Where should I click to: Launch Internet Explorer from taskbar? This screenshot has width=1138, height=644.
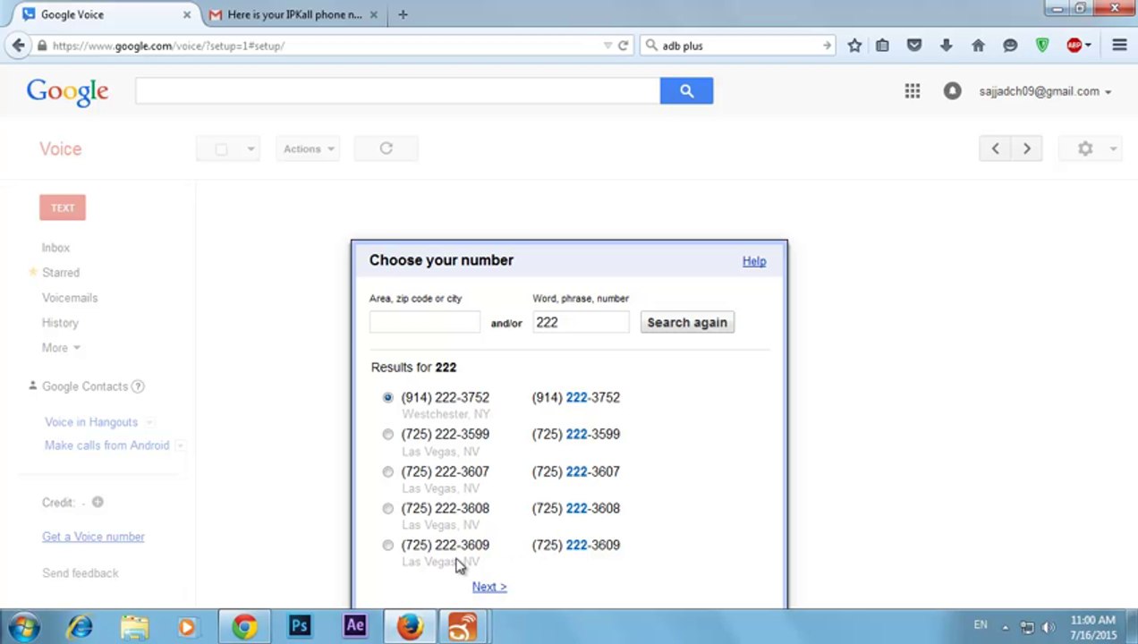point(81,627)
